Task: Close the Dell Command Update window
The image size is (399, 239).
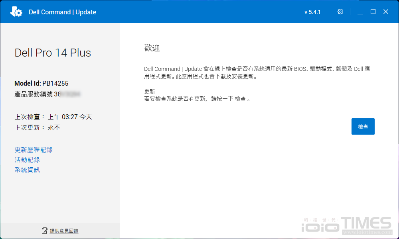Action: 386,12
